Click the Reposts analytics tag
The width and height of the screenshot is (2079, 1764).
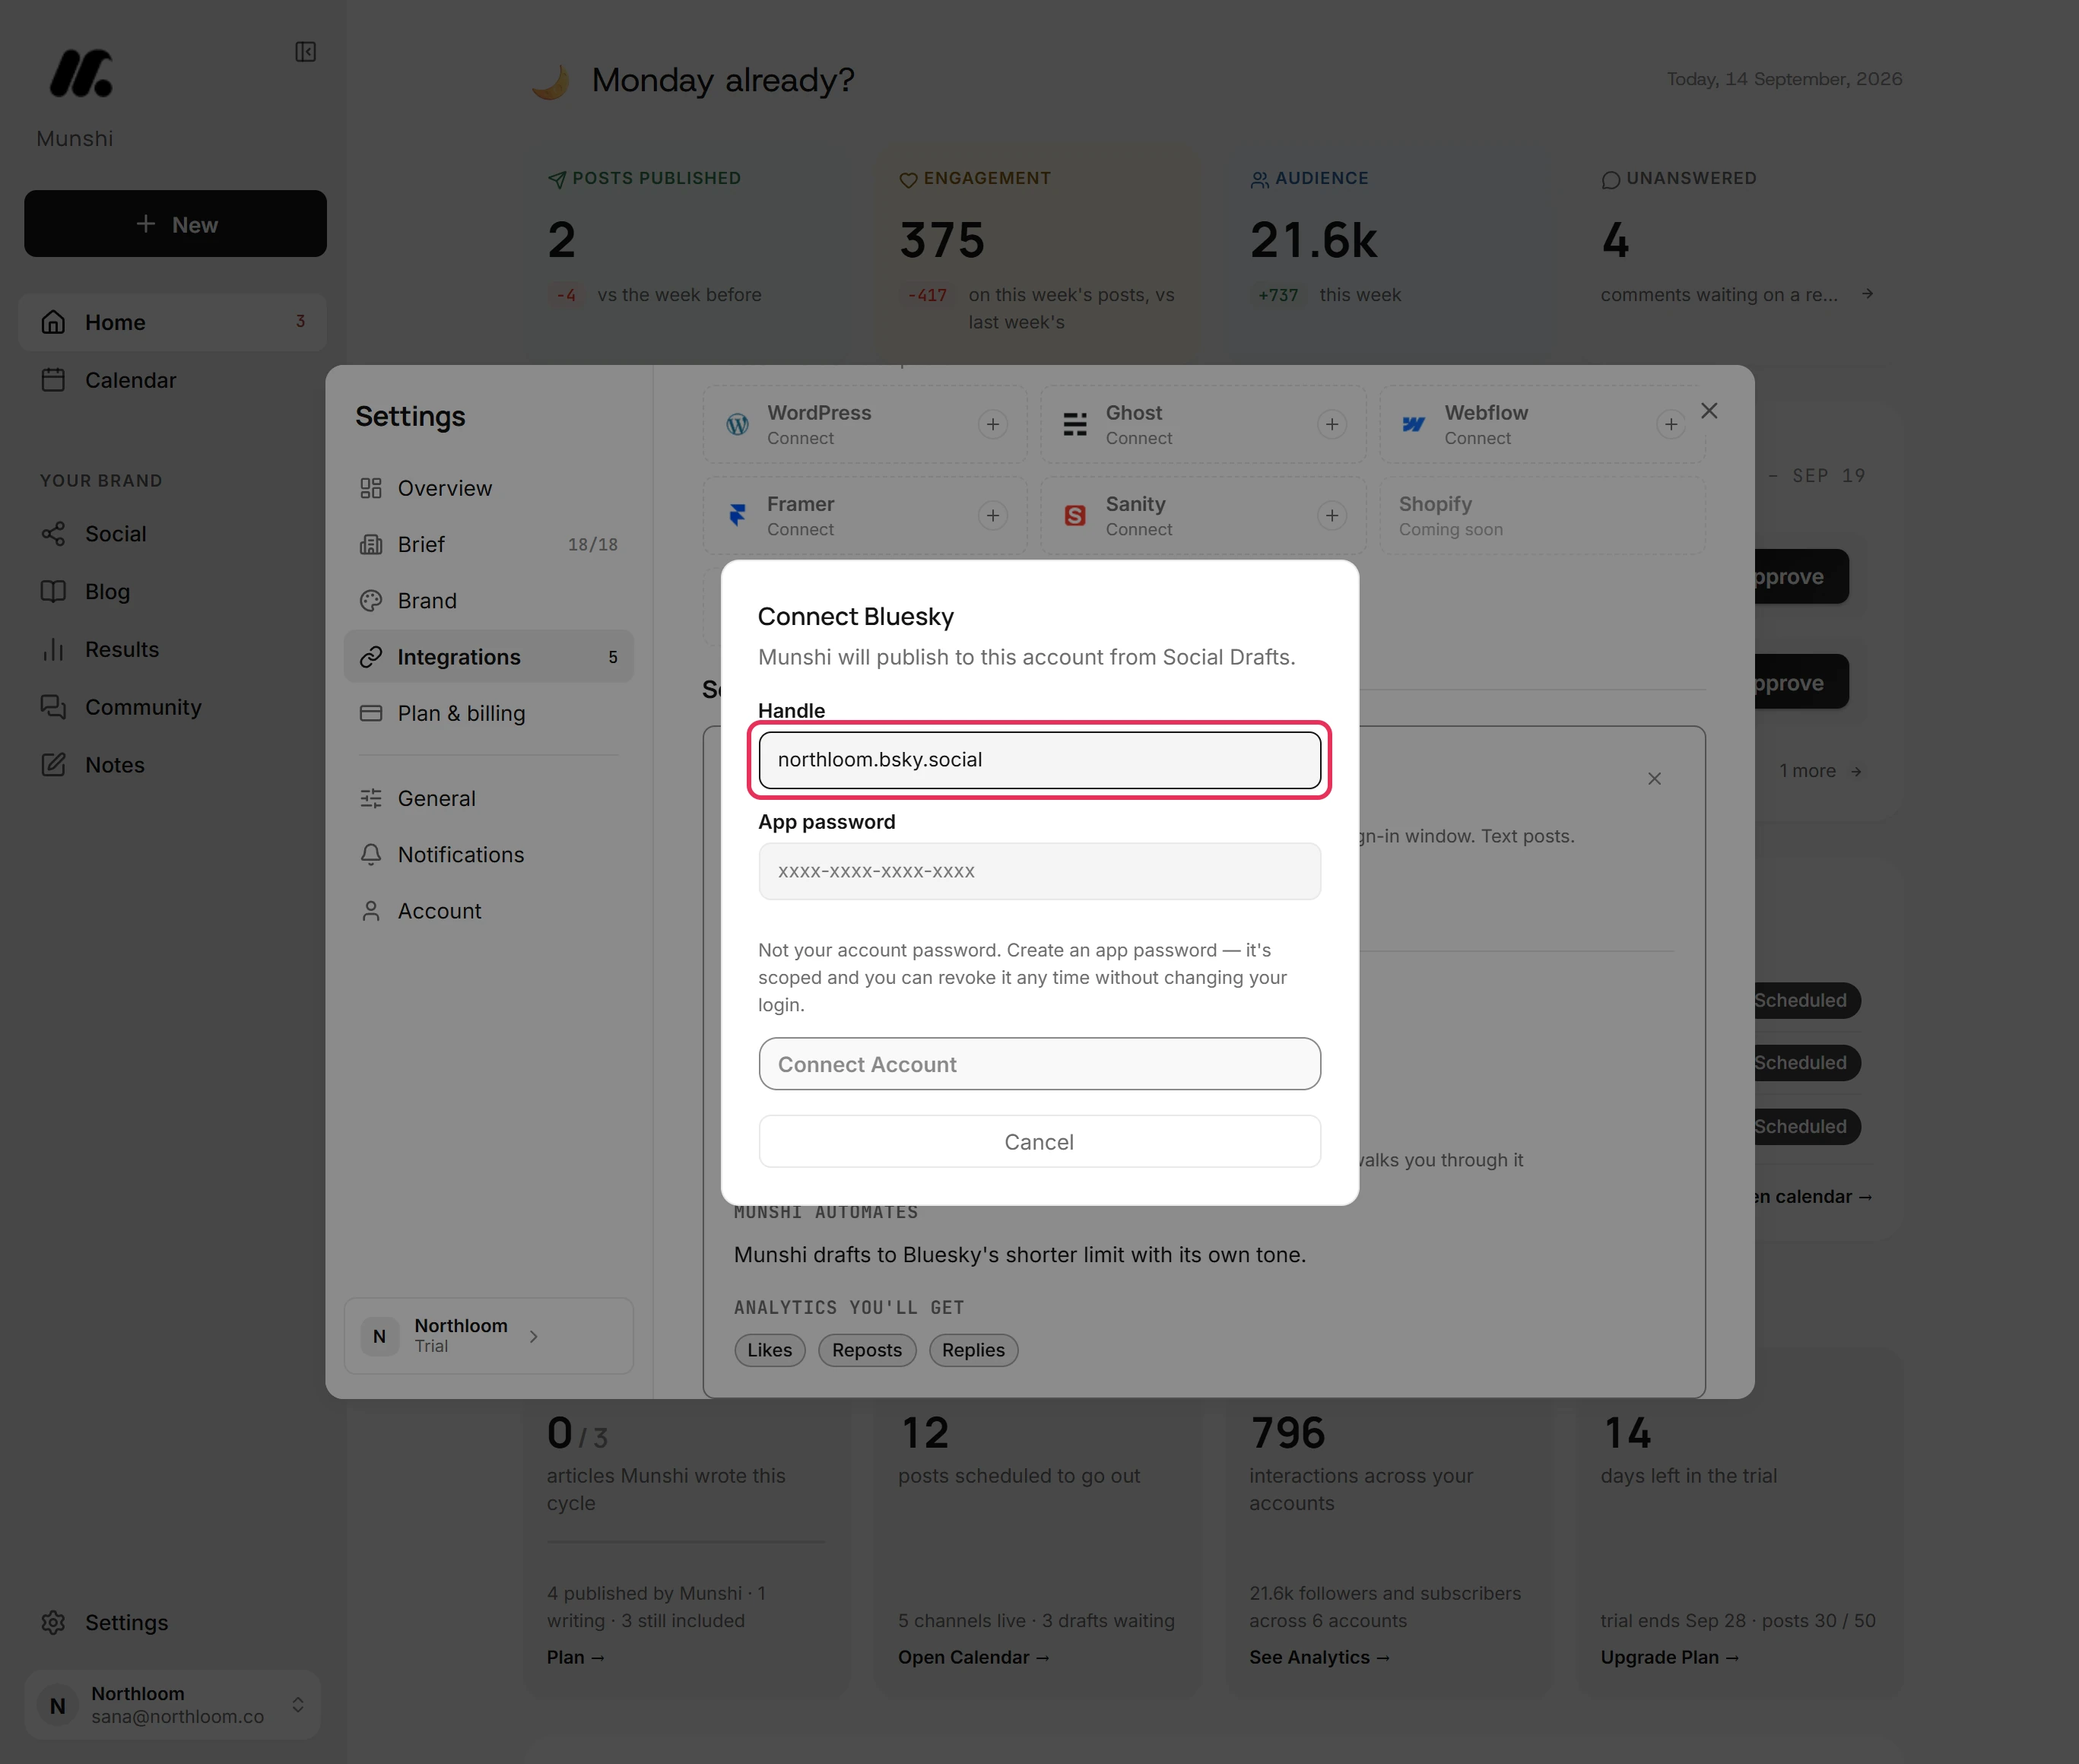click(867, 1350)
